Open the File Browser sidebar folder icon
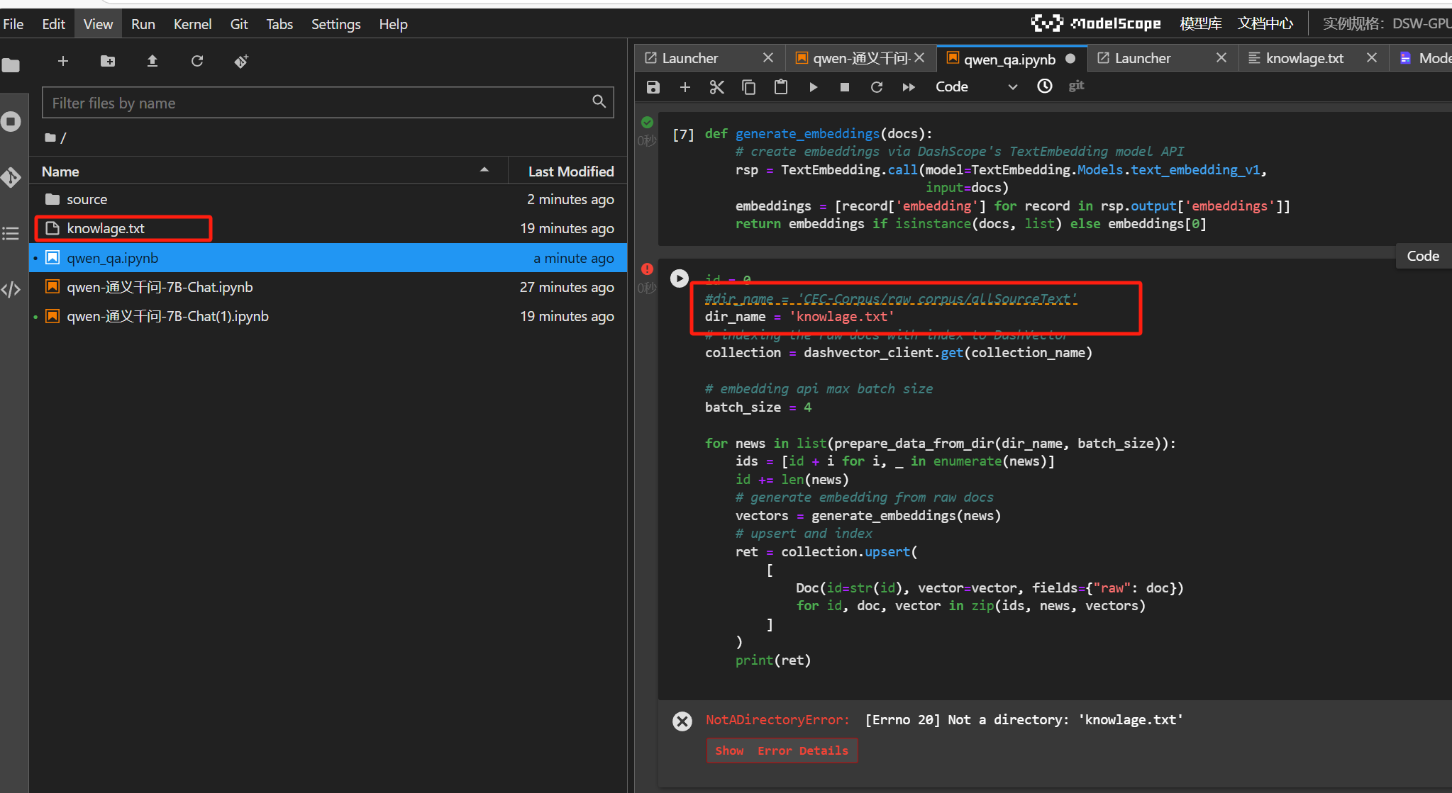The height and width of the screenshot is (793, 1452). pos(11,66)
